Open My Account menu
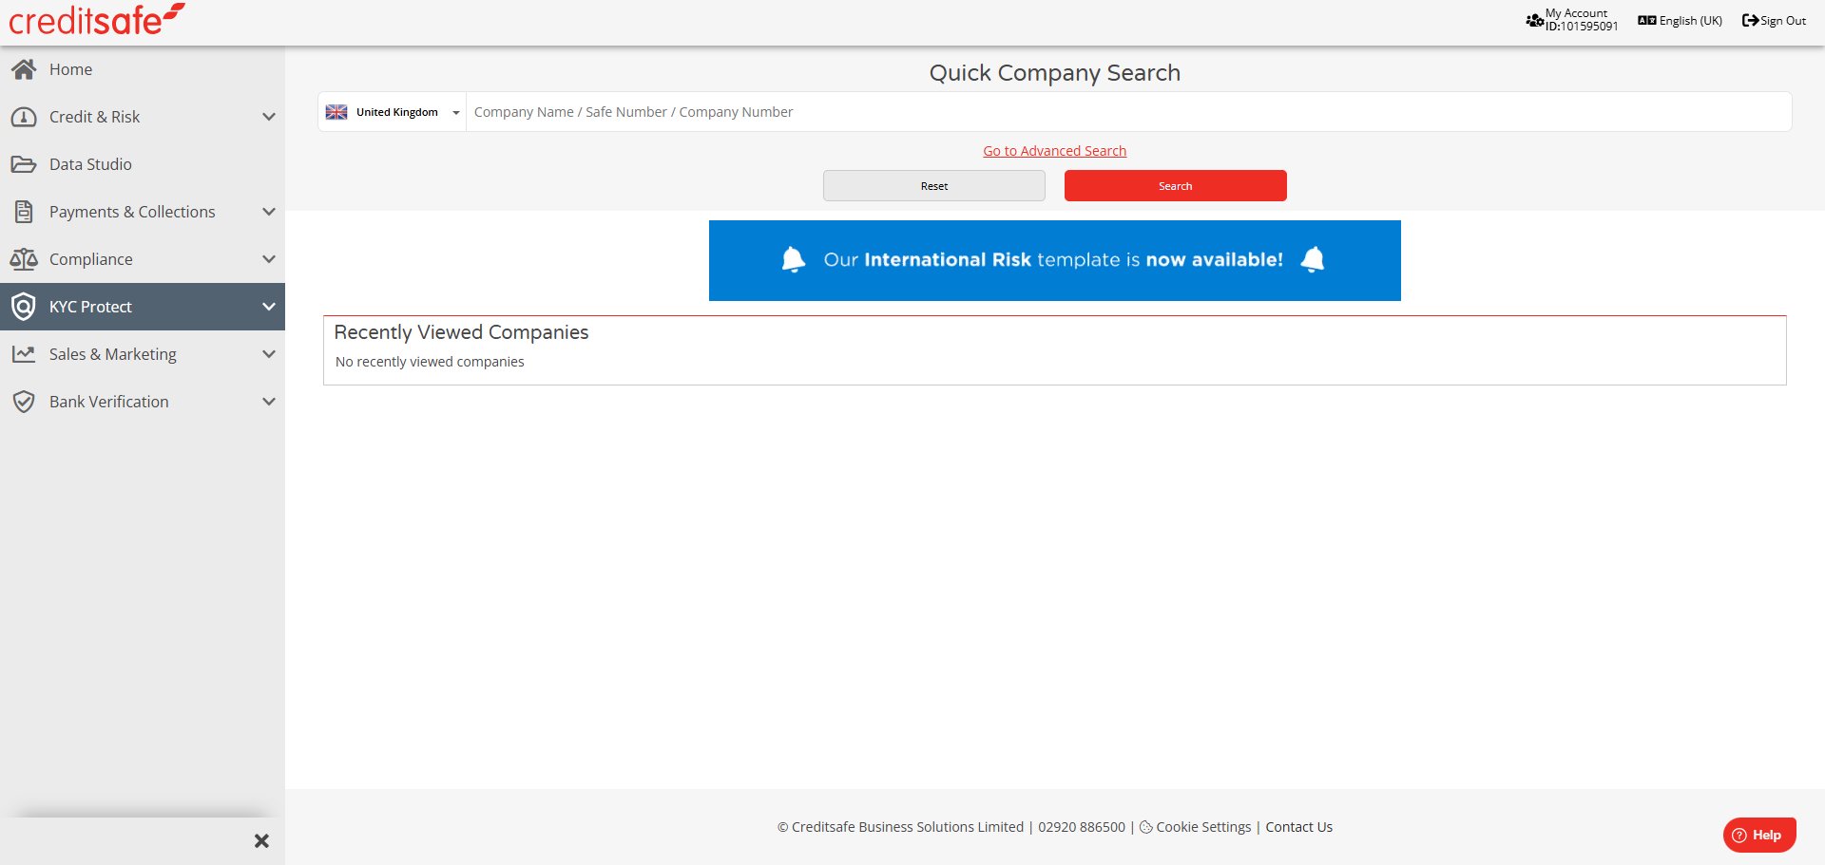This screenshot has width=1825, height=865. click(x=1569, y=19)
